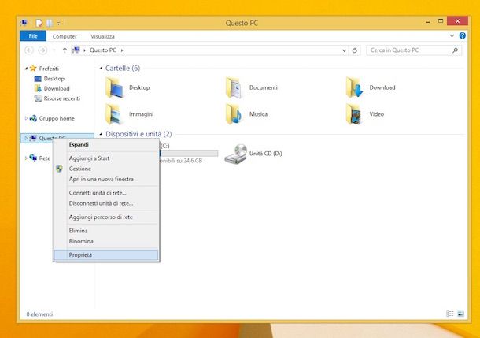This screenshot has height=338, width=480.
Task: Collapse the Preferiti tree section
Action: point(26,69)
